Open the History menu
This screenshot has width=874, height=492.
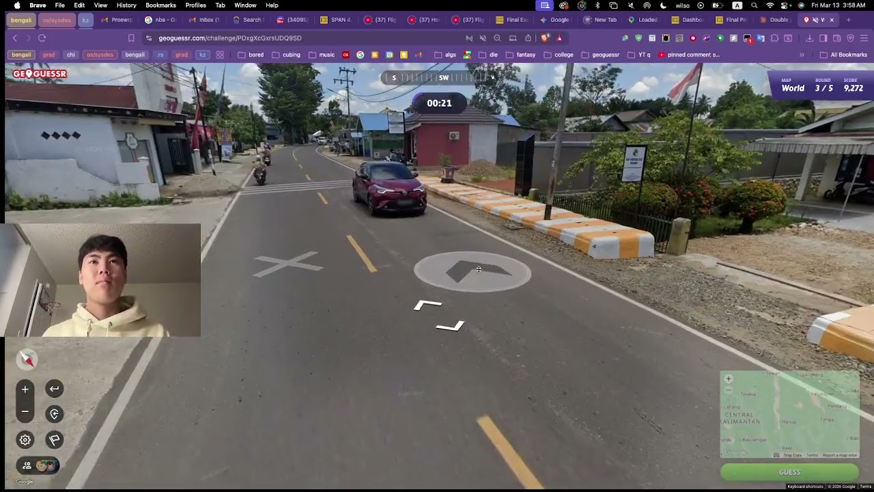126,5
